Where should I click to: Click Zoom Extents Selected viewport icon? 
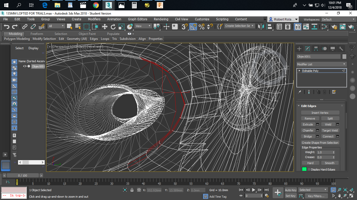[346, 190]
